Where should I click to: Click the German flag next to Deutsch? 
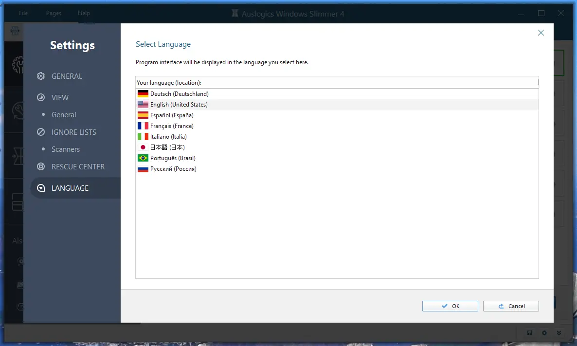point(143,93)
